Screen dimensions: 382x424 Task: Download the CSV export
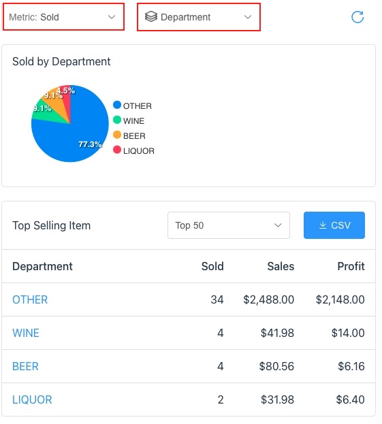pyautogui.click(x=334, y=225)
